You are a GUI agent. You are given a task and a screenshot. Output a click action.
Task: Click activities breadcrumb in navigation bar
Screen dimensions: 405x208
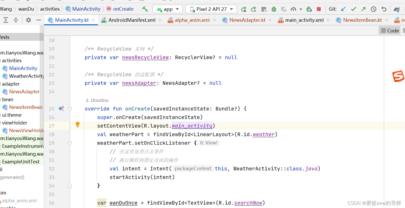coord(50,9)
